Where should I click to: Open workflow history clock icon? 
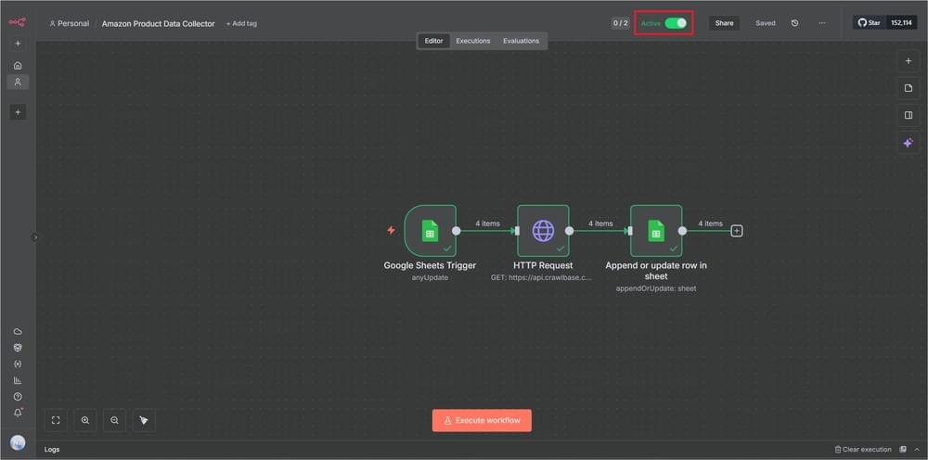pos(794,23)
